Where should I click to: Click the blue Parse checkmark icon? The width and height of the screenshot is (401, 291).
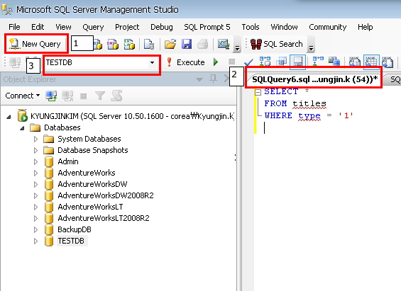[x=248, y=62]
